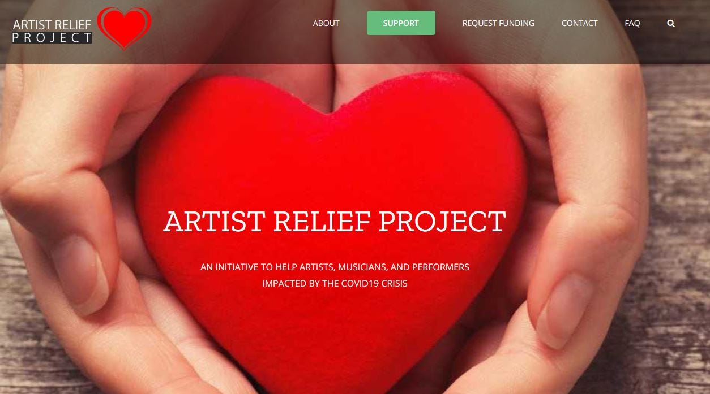
Task: Click the 'An initiative to help artists' tagline
Action: coord(335,267)
